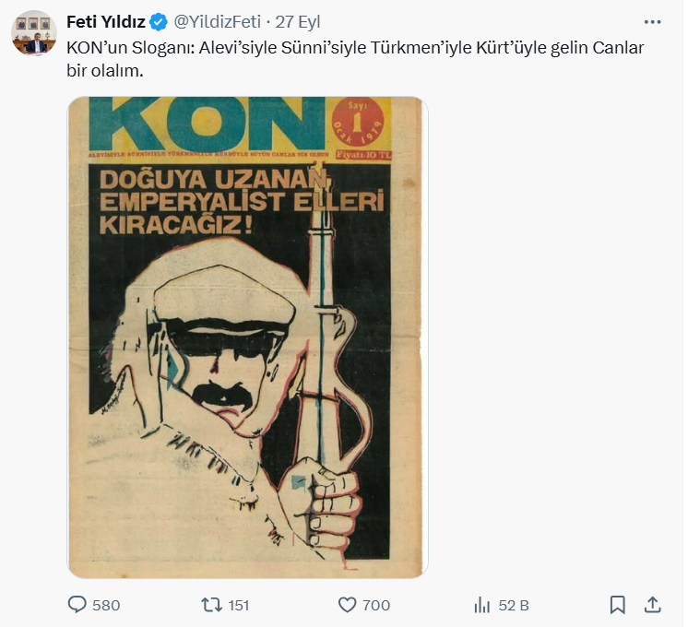This screenshot has width=688, height=627.
Task: Open the view analytics bar-chart icon
Action: (481, 605)
